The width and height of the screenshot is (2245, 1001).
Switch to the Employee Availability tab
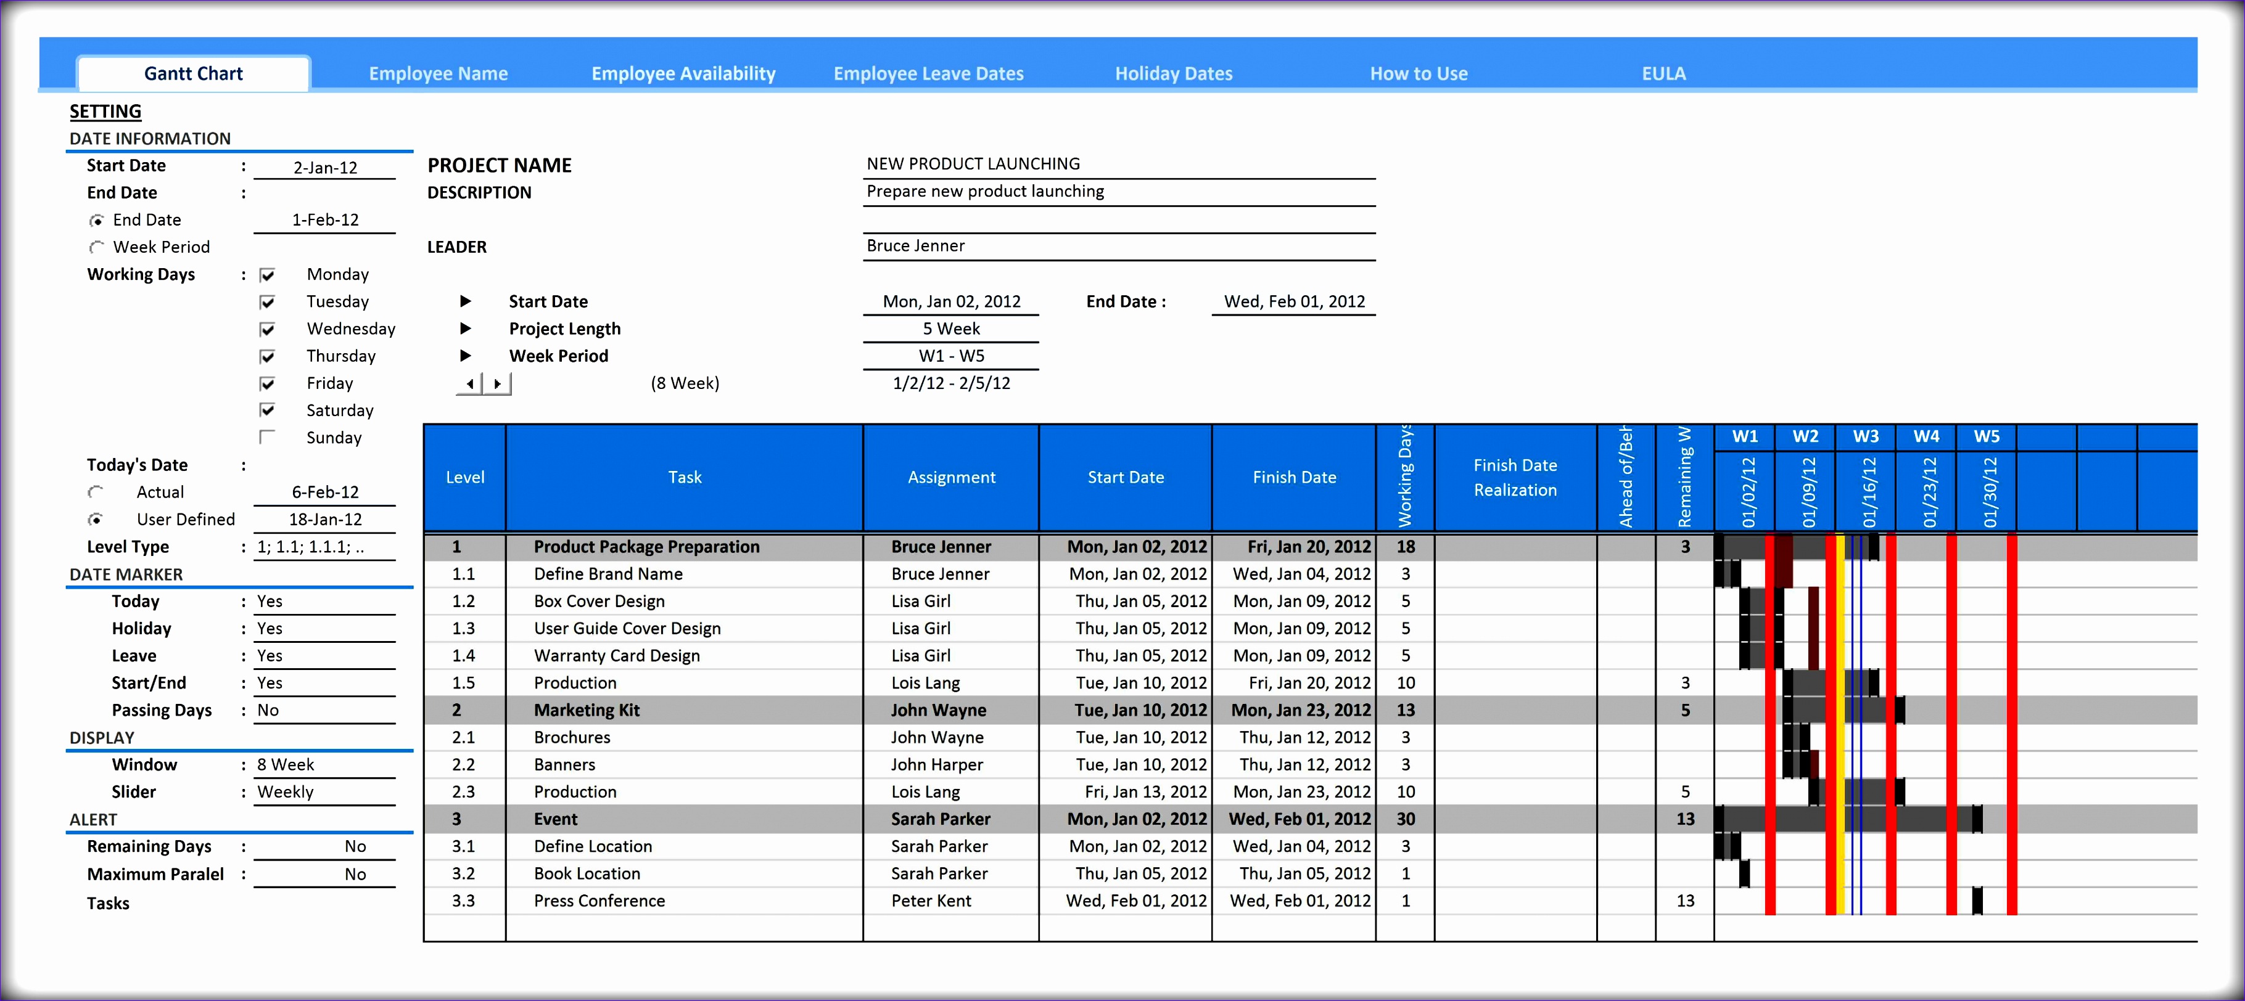[683, 74]
